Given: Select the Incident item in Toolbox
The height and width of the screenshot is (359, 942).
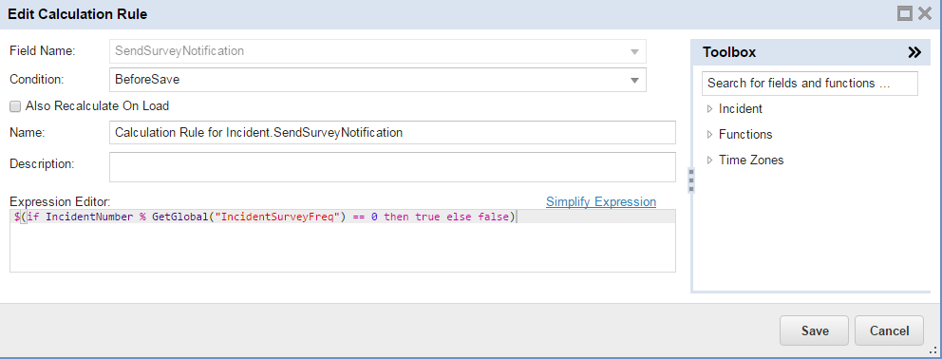Looking at the screenshot, I should point(740,109).
